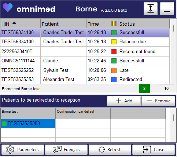Viewport: 177px width, 157px height.
Task: Switch language to Français
Action: 66,150
